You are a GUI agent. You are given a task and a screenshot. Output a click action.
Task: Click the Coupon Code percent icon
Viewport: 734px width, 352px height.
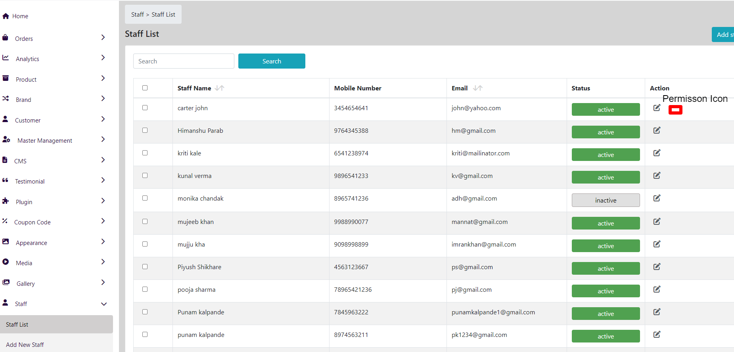pyautogui.click(x=5, y=221)
